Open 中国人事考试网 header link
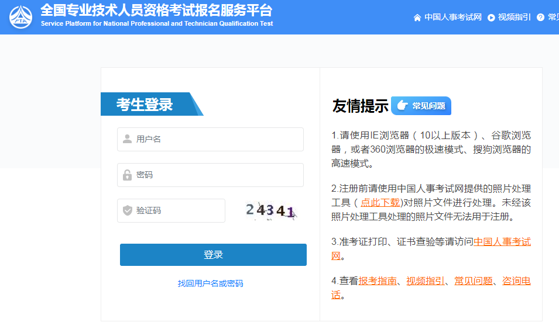This screenshot has width=559, height=329. [x=453, y=18]
